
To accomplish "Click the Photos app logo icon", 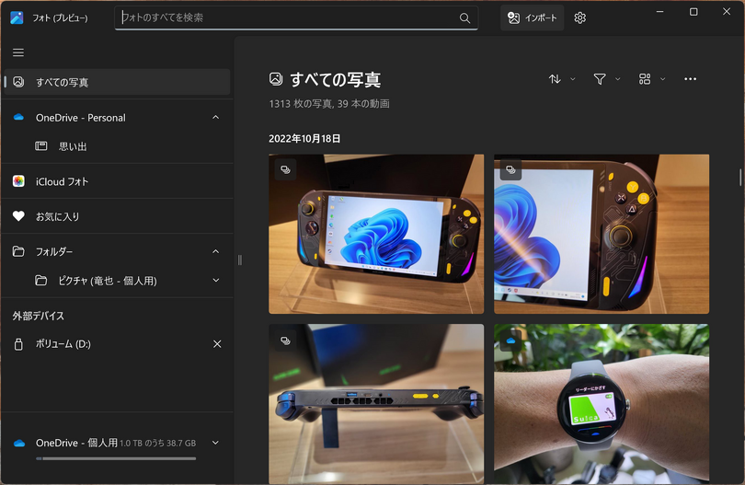I will tap(17, 17).
